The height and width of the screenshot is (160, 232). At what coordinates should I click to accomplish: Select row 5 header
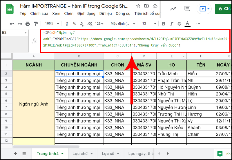(6, 94)
